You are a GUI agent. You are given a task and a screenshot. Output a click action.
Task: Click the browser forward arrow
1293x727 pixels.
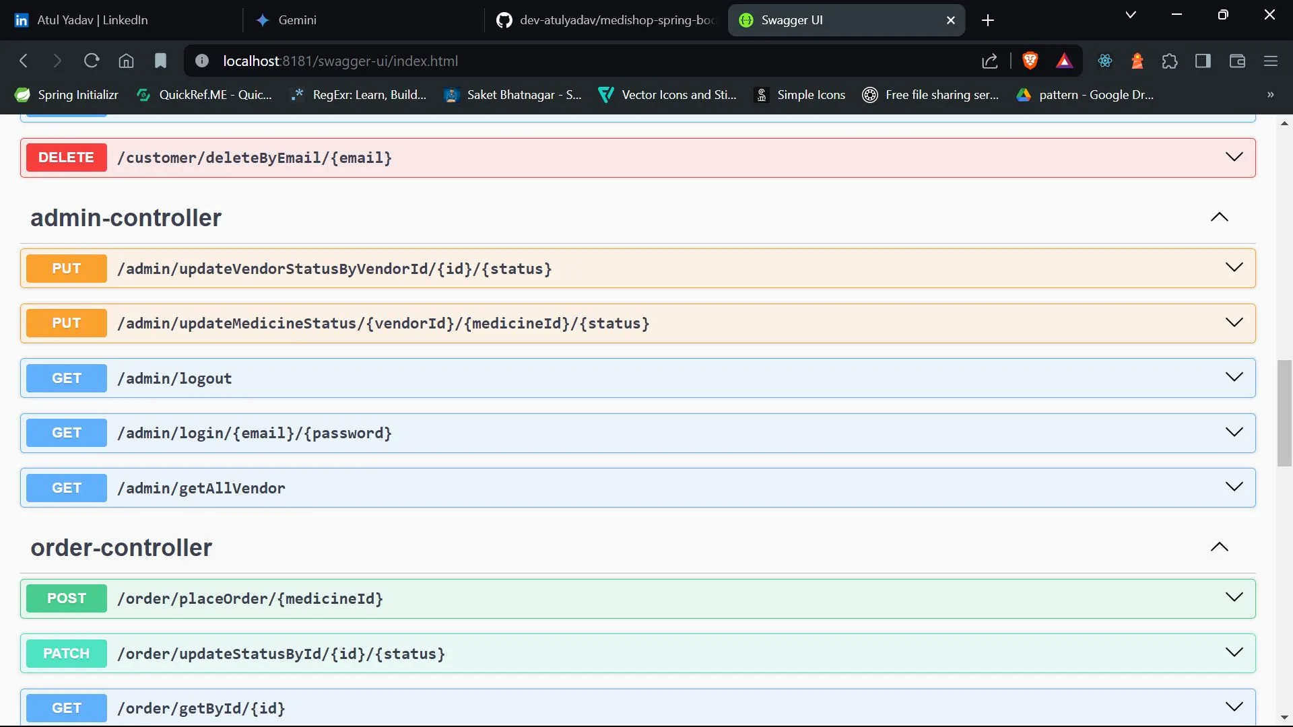coord(57,61)
